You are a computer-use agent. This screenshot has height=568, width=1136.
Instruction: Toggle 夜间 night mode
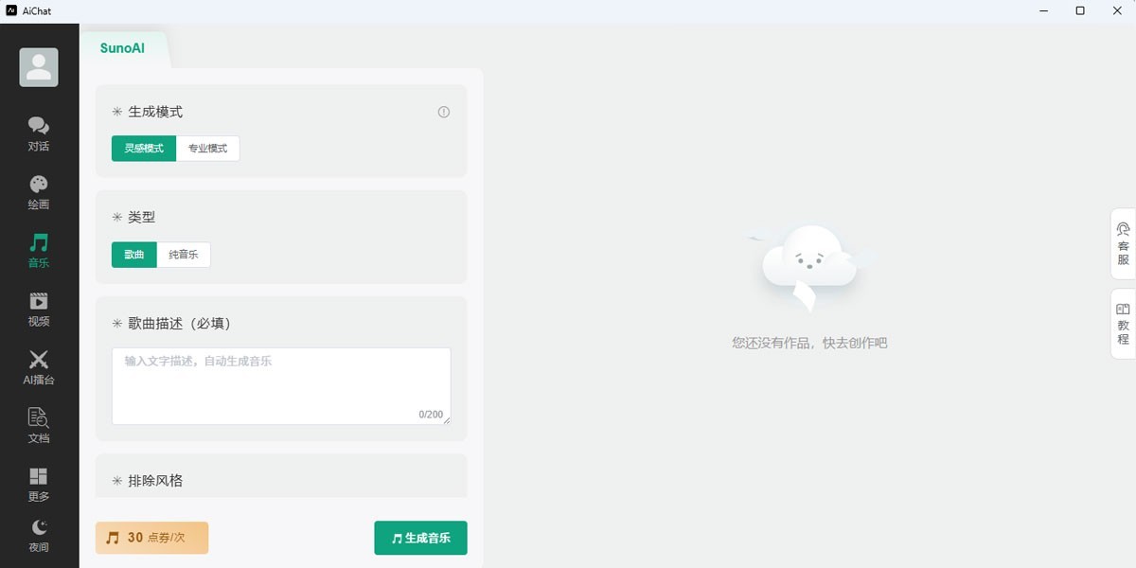point(39,536)
